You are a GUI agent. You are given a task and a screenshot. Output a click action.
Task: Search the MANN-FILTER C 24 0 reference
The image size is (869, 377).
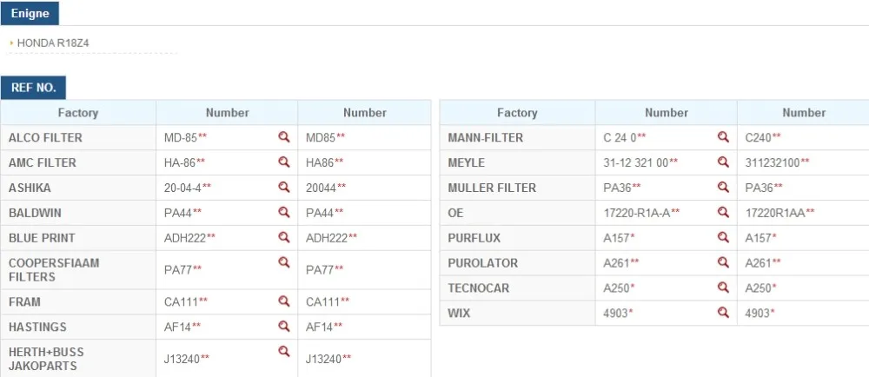(x=723, y=136)
